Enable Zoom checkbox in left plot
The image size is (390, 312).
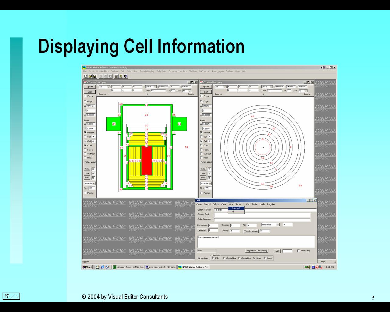click(85, 96)
